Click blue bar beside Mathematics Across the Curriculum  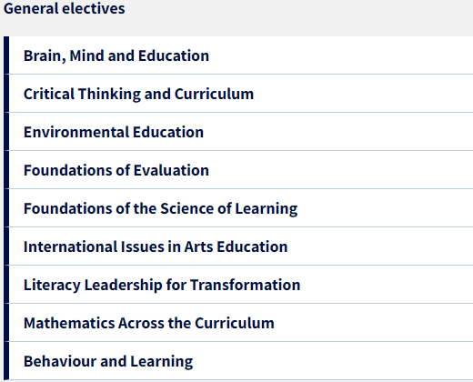(x=6, y=323)
